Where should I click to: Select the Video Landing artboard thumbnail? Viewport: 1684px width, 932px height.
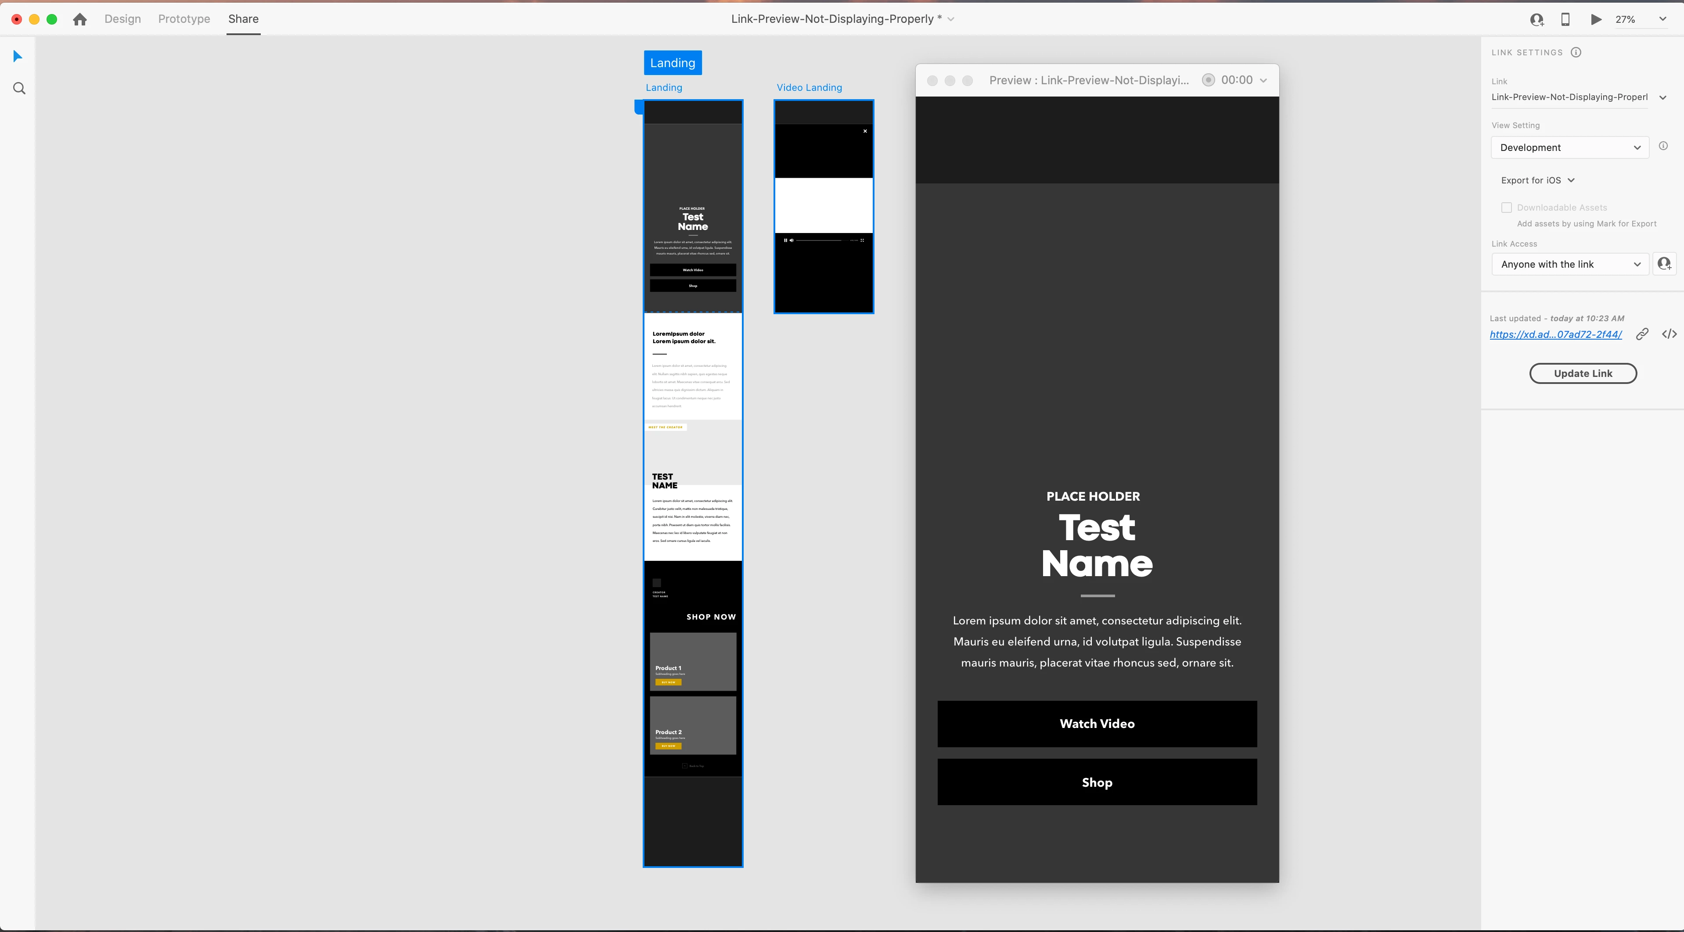point(824,207)
